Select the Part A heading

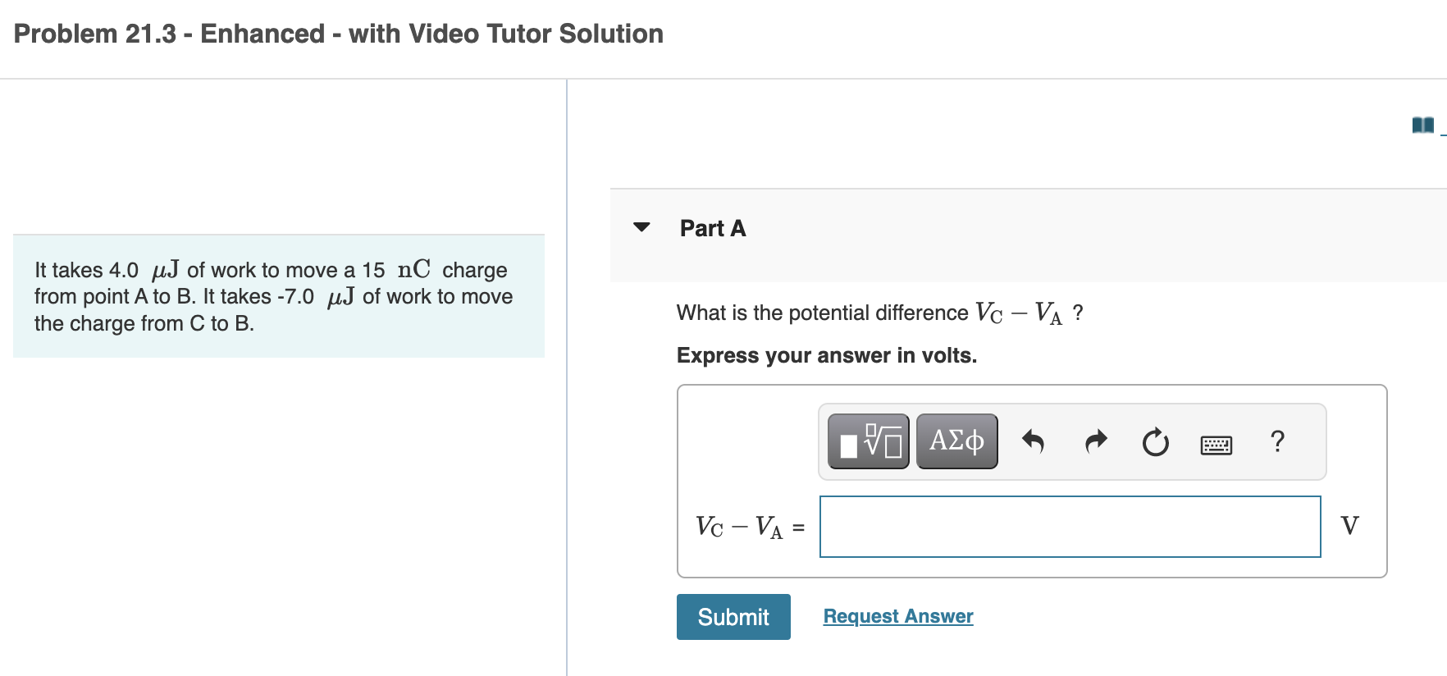tap(713, 228)
